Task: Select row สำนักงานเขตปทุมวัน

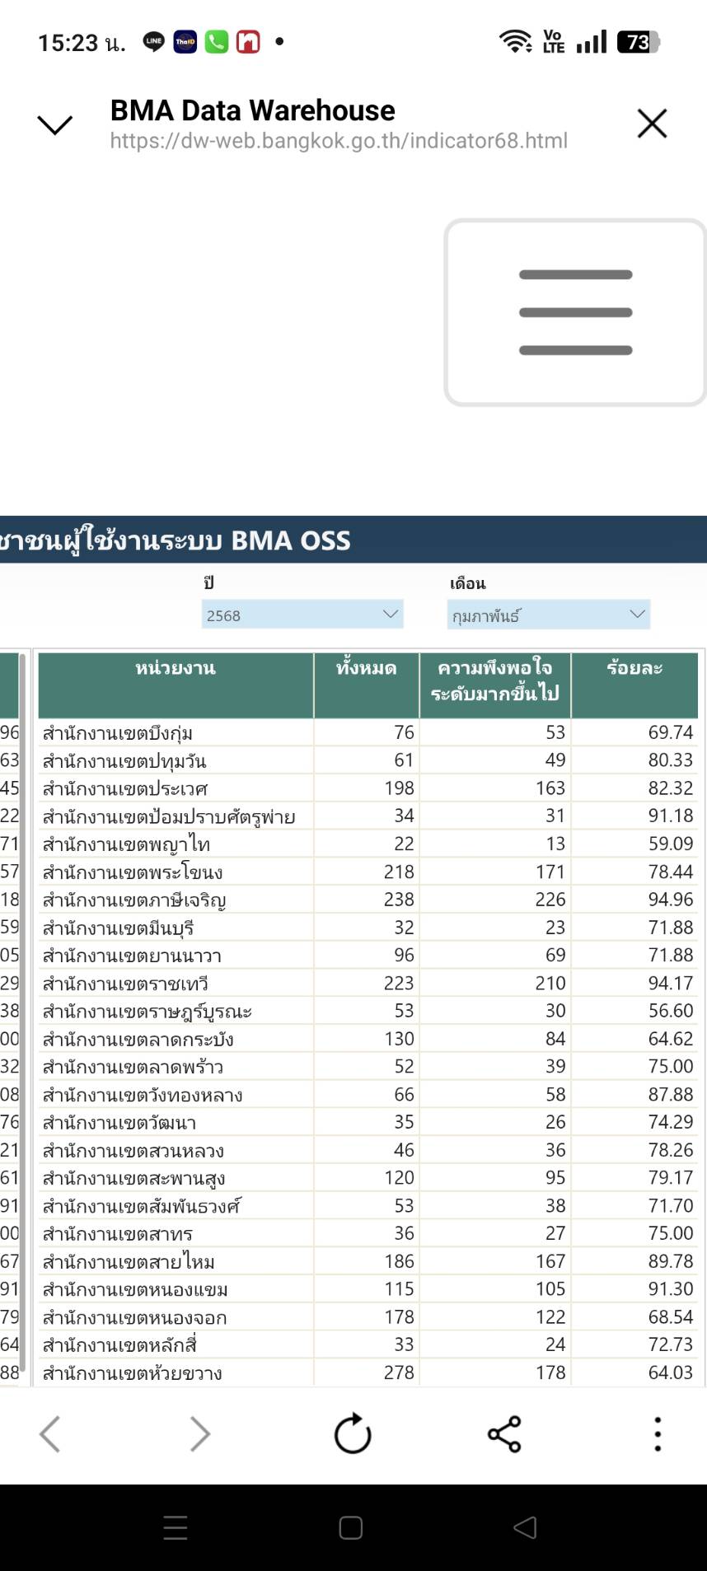Action: click(368, 760)
